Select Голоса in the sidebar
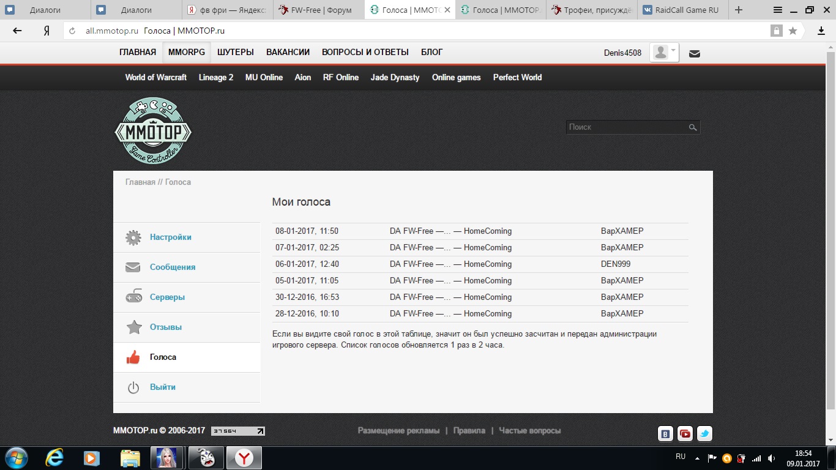This screenshot has width=836, height=470. (163, 357)
